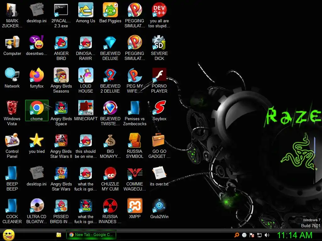Open the Dev-C++ 'you all are too stupid' icon
The width and height of the screenshot is (322, 241).
159,15
